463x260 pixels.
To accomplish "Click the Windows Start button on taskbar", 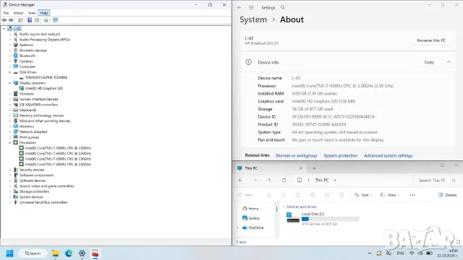I will pyautogui.click(x=9, y=253).
